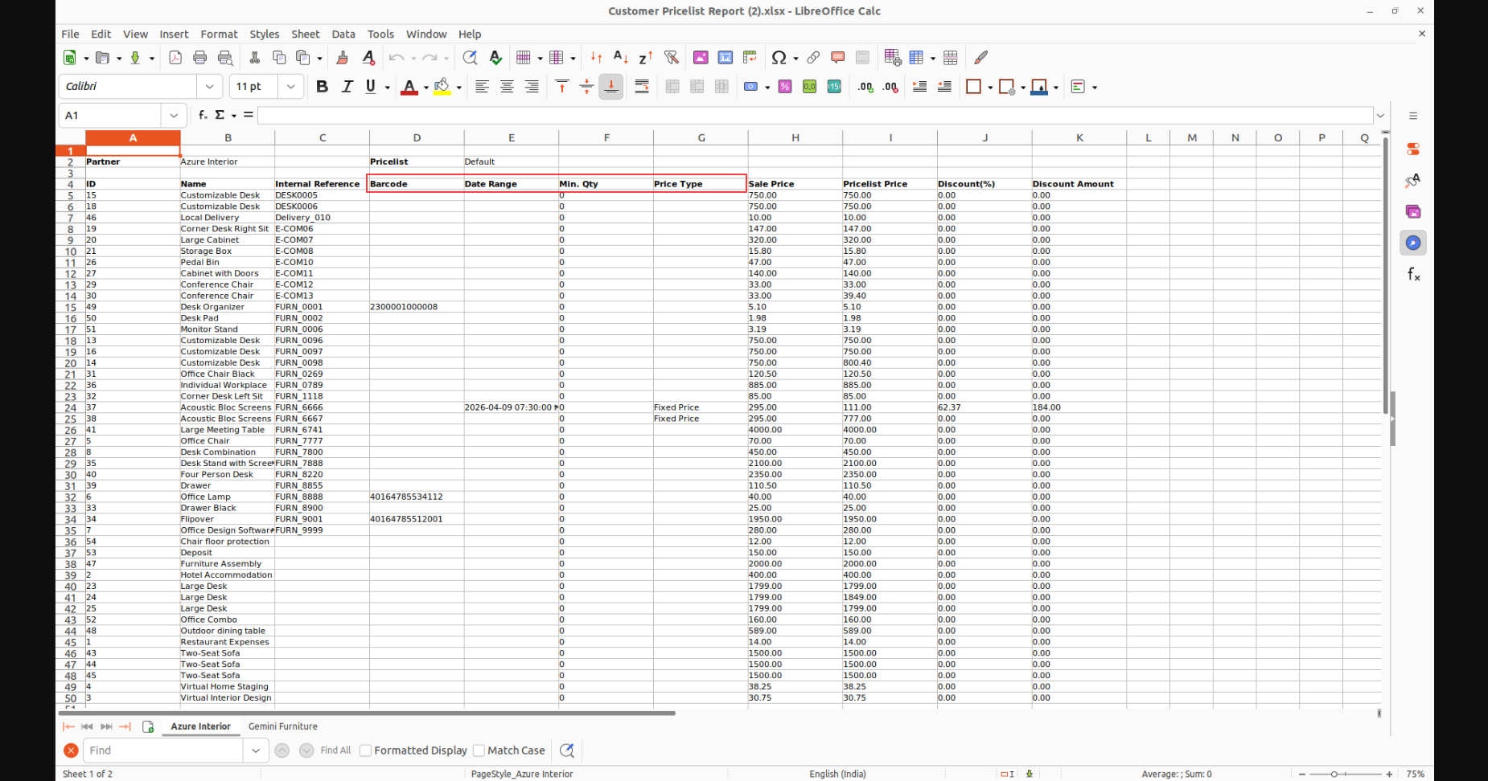Screen dimensions: 1488x781
Task: Open the Navigator sidebar icon
Action: click(1413, 243)
